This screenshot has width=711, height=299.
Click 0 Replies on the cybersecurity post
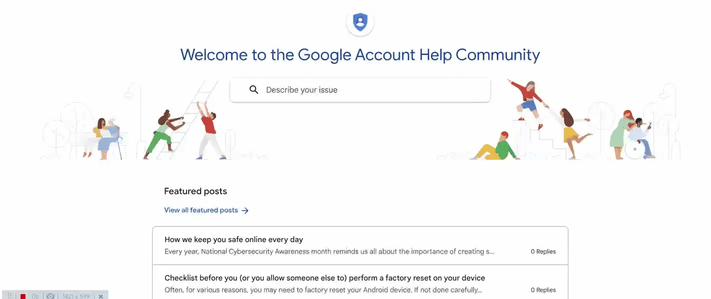[x=543, y=252]
